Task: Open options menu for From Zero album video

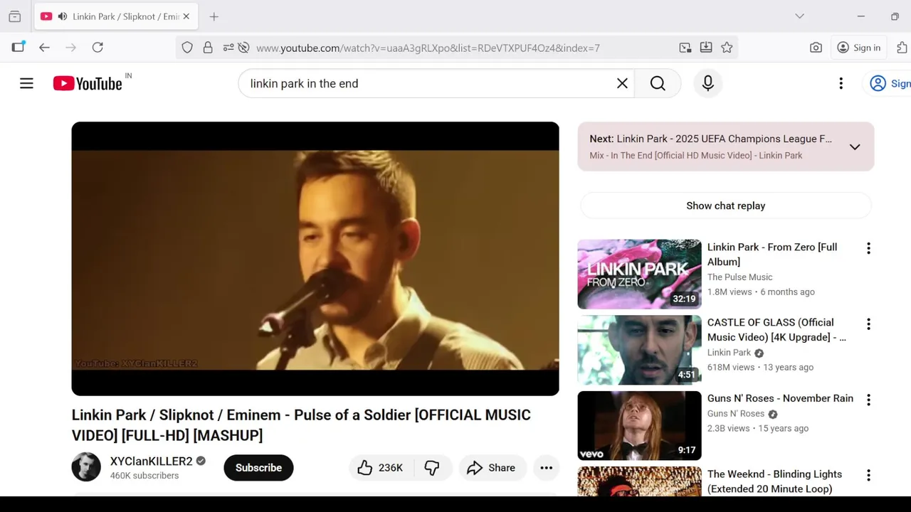Action: pos(868,248)
